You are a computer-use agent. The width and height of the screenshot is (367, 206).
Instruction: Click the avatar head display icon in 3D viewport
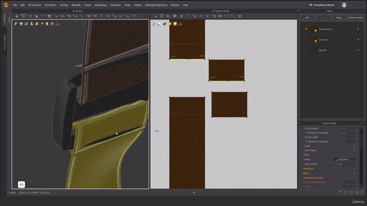(47, 24)
